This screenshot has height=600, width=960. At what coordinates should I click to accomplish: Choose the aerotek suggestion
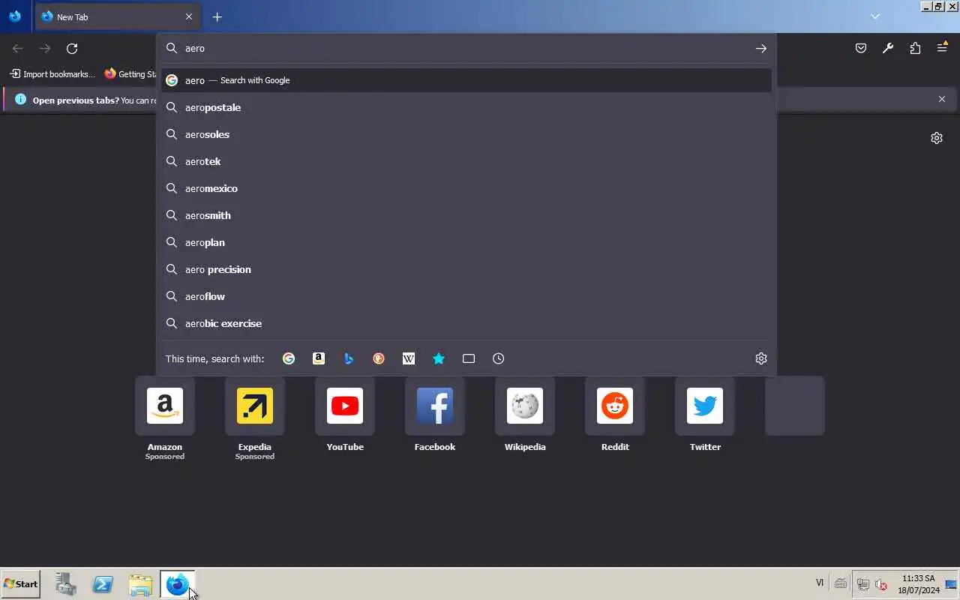pos(466,161)
